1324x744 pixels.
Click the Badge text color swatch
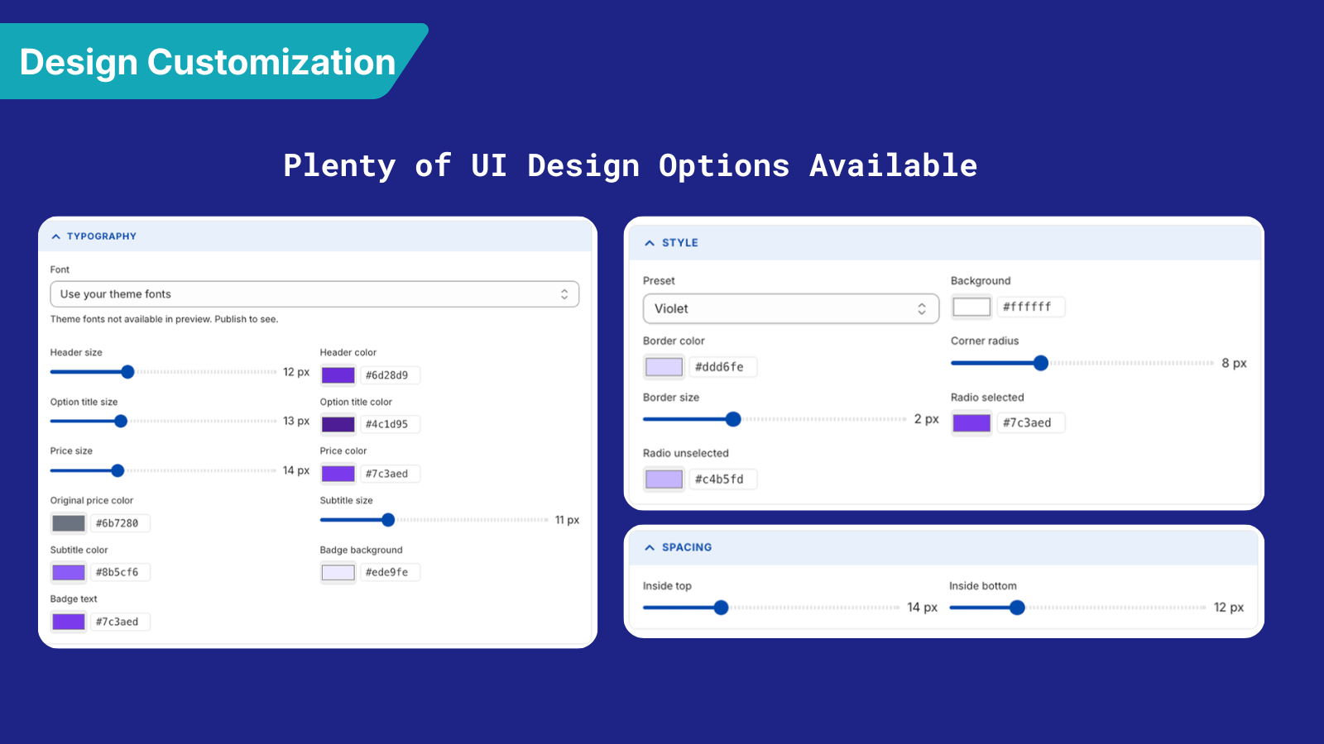coord(69,622)
